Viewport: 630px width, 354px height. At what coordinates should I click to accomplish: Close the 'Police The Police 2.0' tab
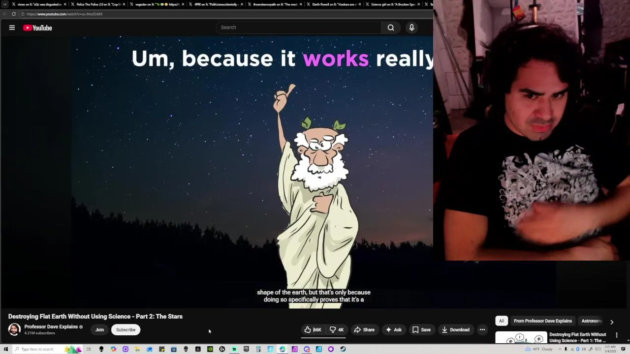pos(124,4)
